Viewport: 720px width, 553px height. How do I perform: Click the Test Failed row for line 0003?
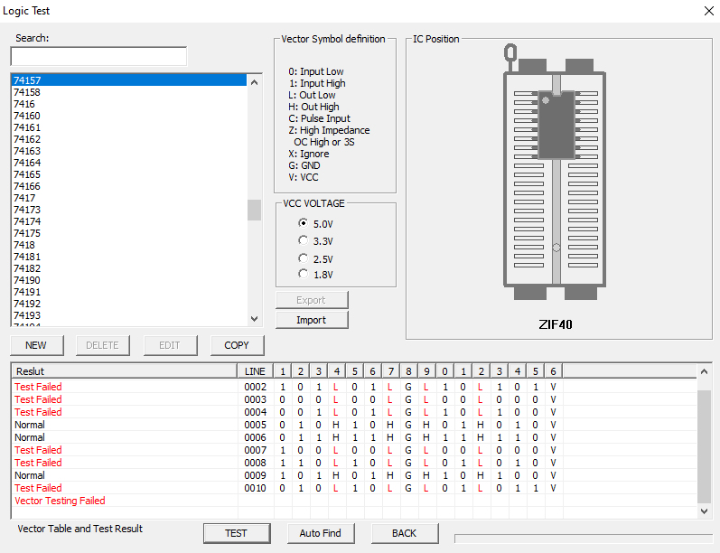354,399
